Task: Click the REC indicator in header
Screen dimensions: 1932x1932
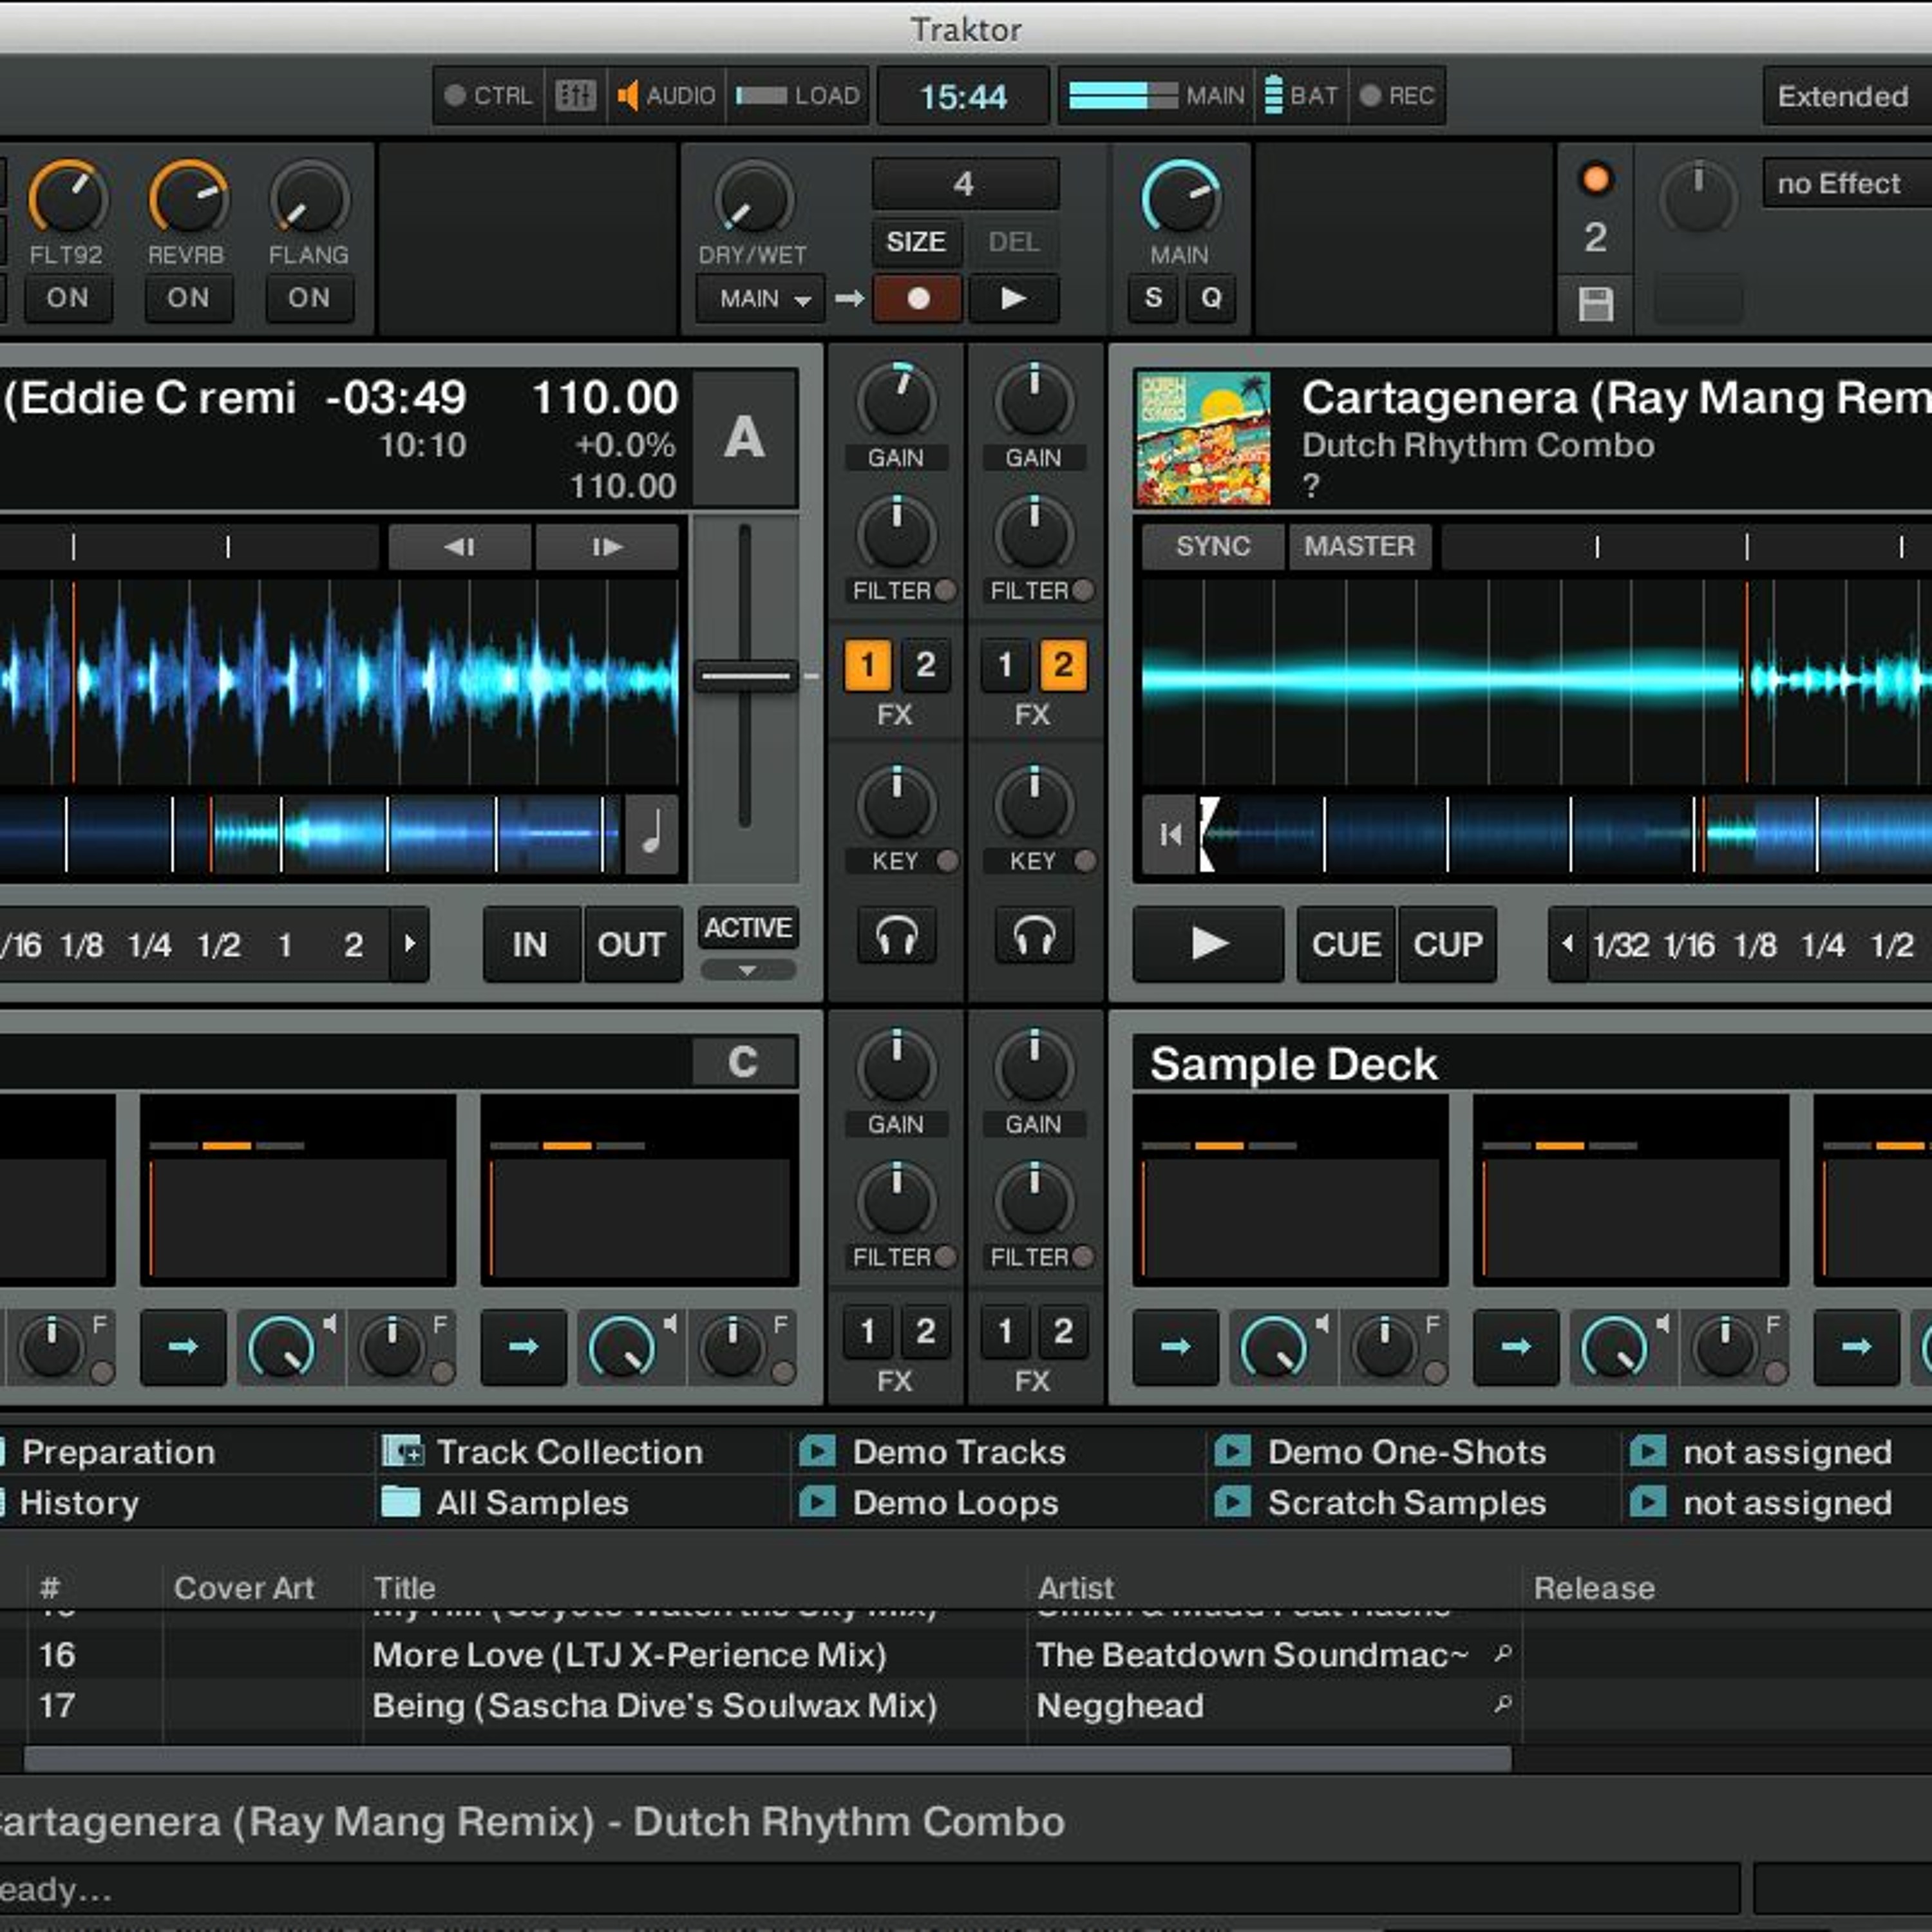Action: [1398, 96]
